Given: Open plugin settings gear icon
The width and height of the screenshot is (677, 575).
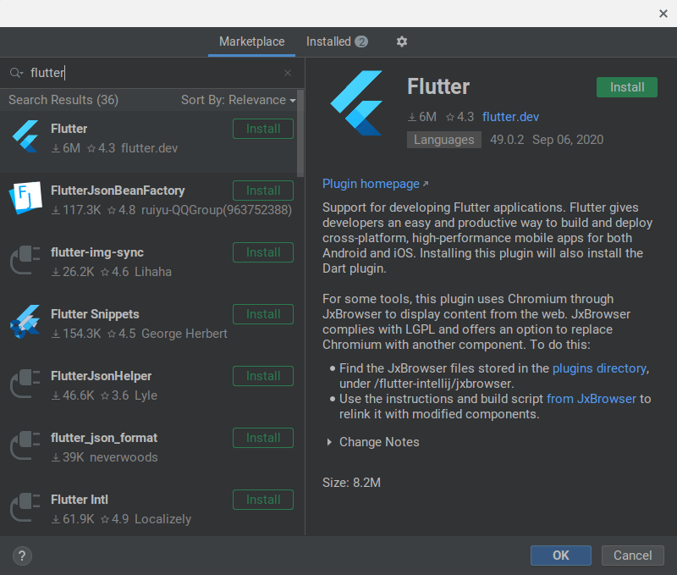Looking at the screenshot, I should click(401, 41).
